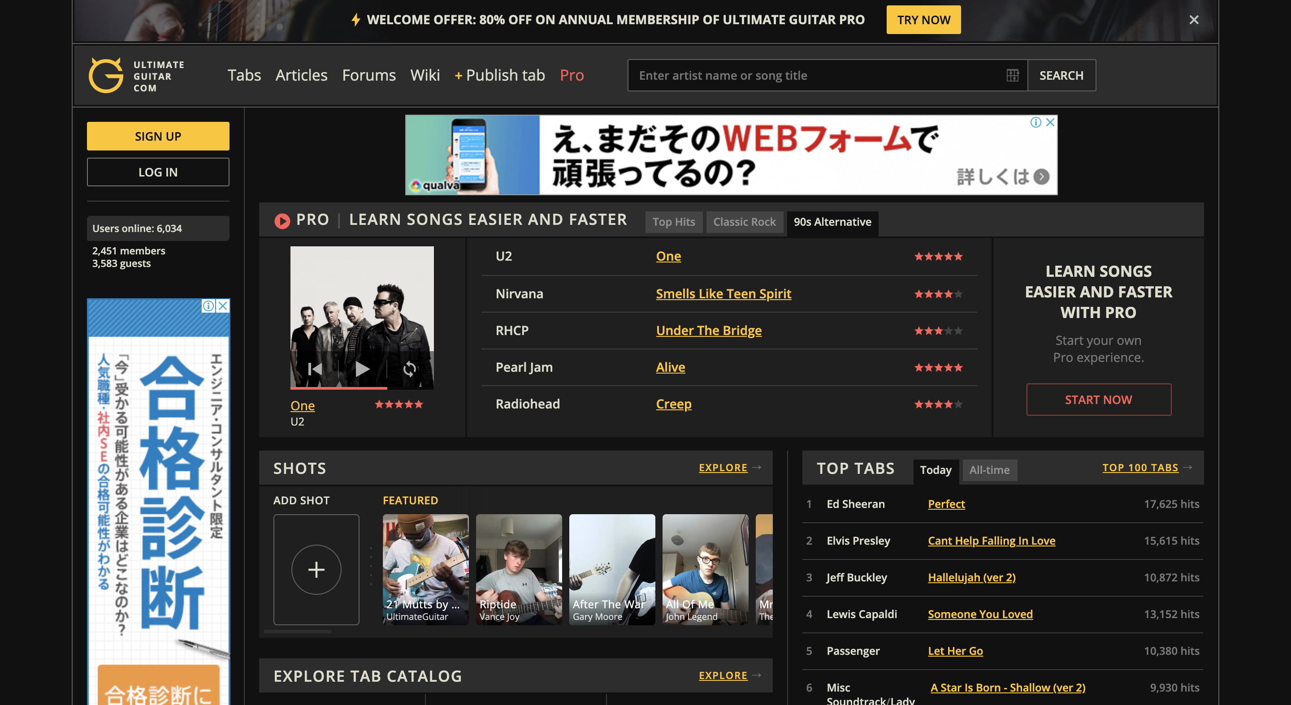Show Today's top tabs
This screenshot has height=705, width=1291.
936,470
